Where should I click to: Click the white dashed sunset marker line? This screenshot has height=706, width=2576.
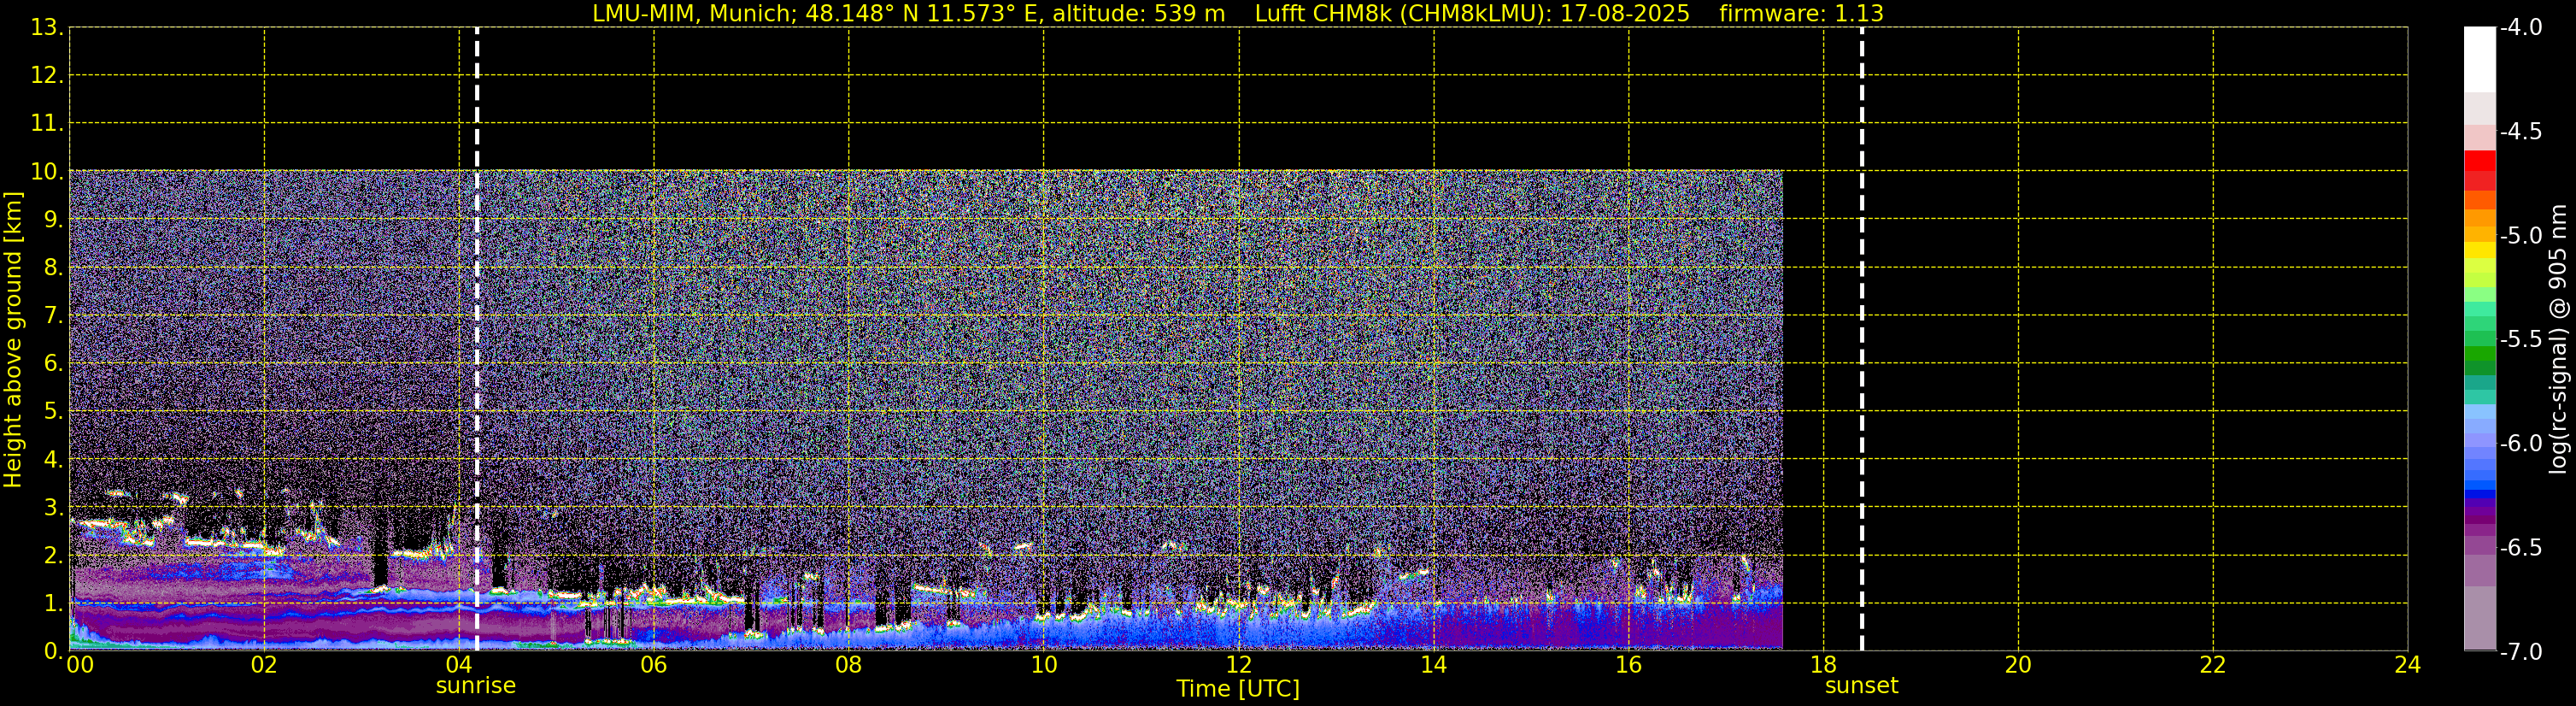1862,340
